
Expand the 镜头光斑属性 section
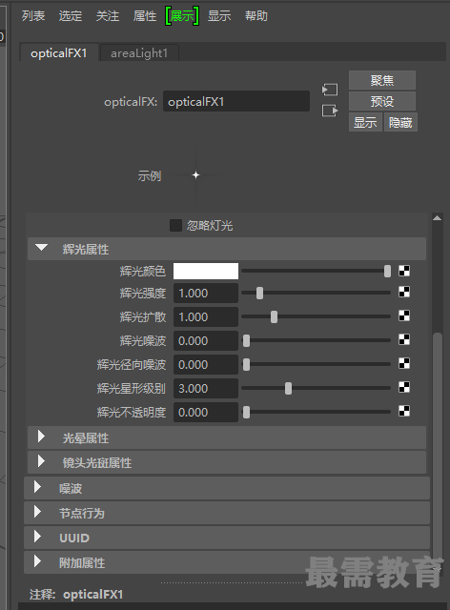[41, 461]
